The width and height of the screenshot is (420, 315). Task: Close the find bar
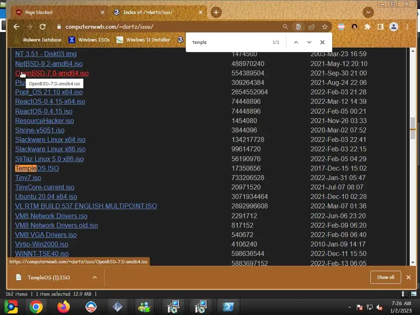(x=322, y=42)
